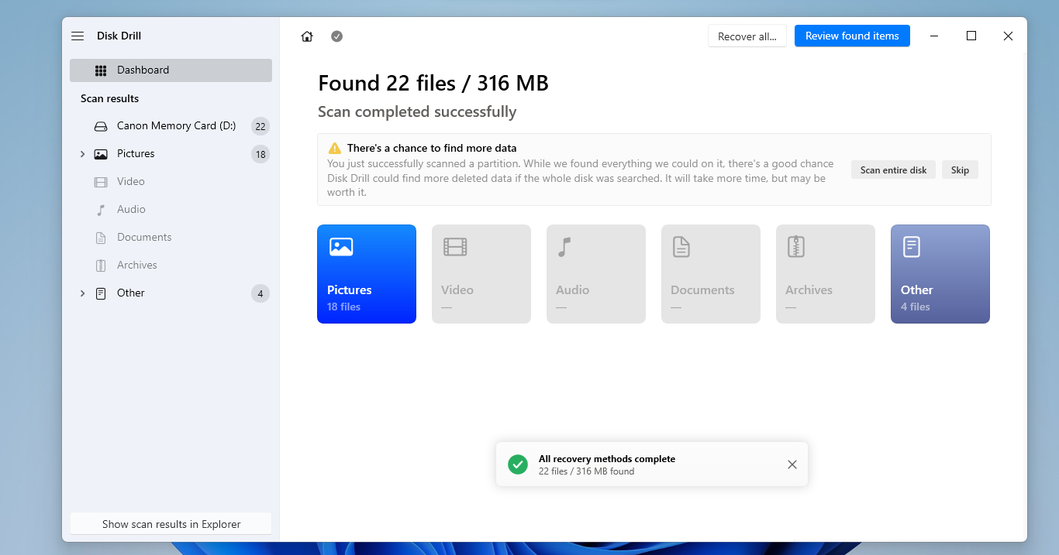Click the Video film icon in sidebar
Viewport: 1059px width, 555px height.
(x=101, y=182)
